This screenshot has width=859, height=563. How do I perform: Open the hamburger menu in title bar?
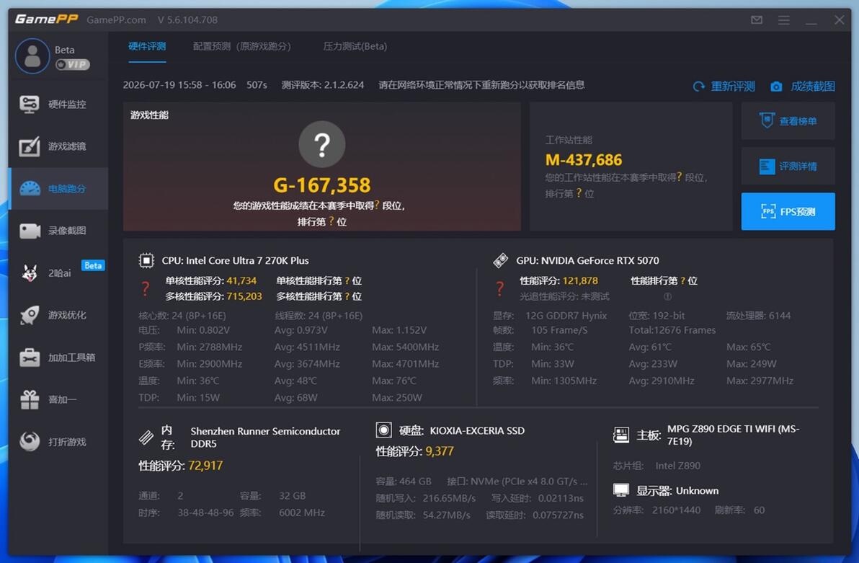[784, 19]
